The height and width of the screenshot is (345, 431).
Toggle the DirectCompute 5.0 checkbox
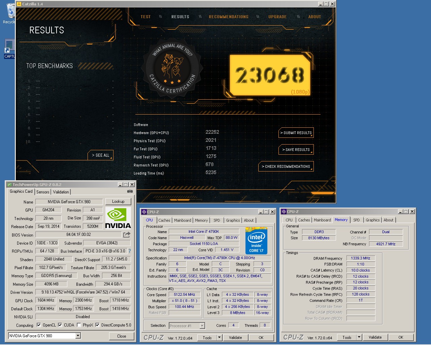[97, 325]
